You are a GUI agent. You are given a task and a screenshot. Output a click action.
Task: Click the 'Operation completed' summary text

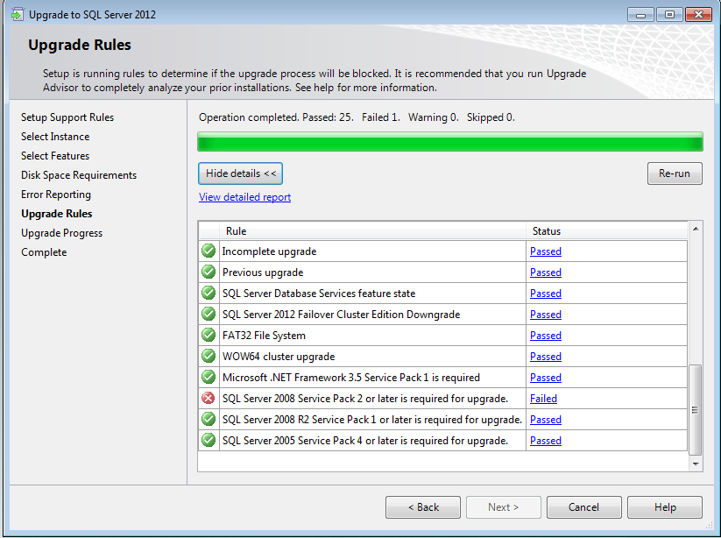click(x=357, y=117)
